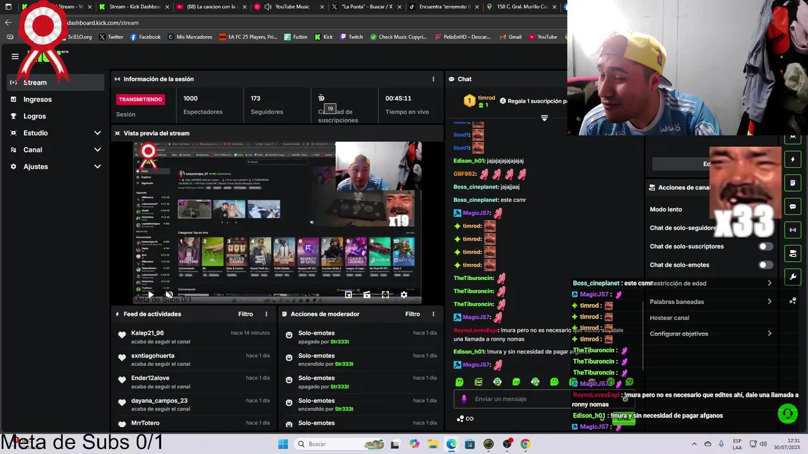
Task: Open the hamburger menu in Kick dashboard
Action: 15,56
